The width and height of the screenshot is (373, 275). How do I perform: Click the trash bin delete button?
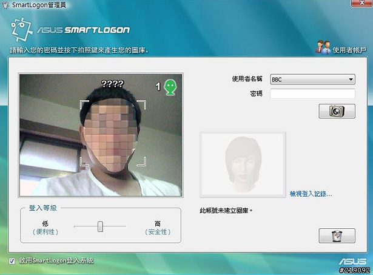[x=337, y=236]
